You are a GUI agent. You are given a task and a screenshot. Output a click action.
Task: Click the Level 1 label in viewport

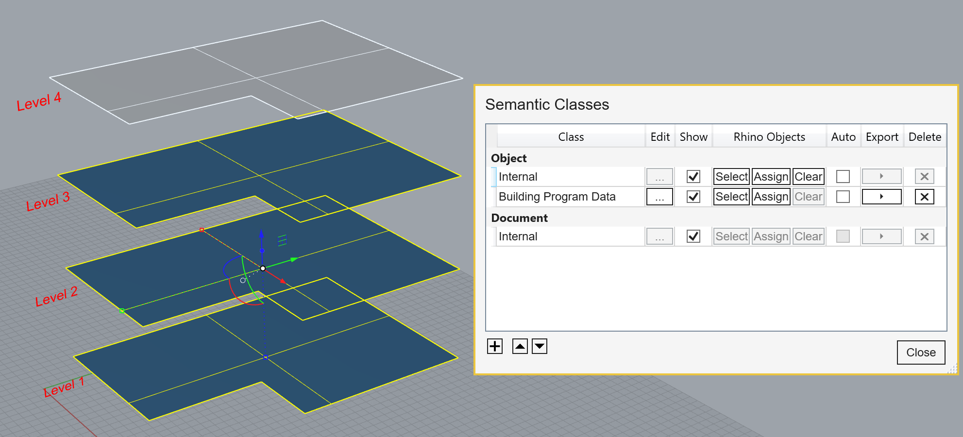point(64,387)
